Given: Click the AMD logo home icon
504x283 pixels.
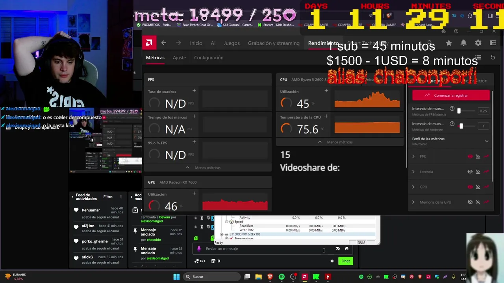Looking at the screenshot, I should [149, 43].
